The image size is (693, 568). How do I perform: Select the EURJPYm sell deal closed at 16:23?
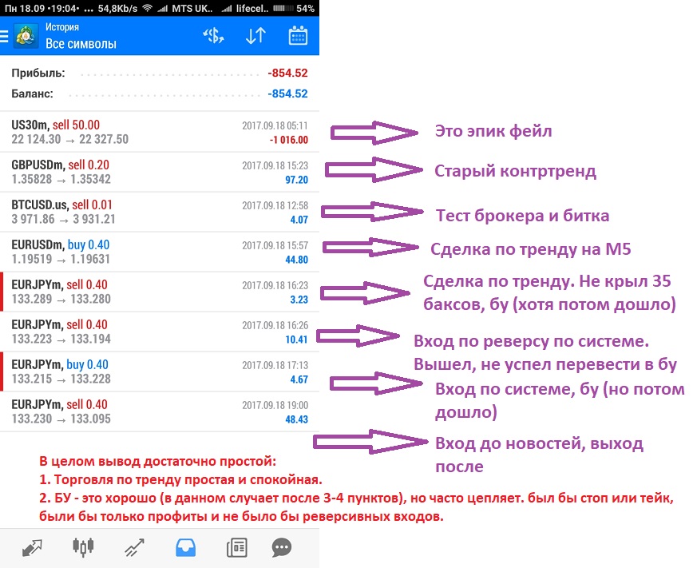(x=160, y=292)
